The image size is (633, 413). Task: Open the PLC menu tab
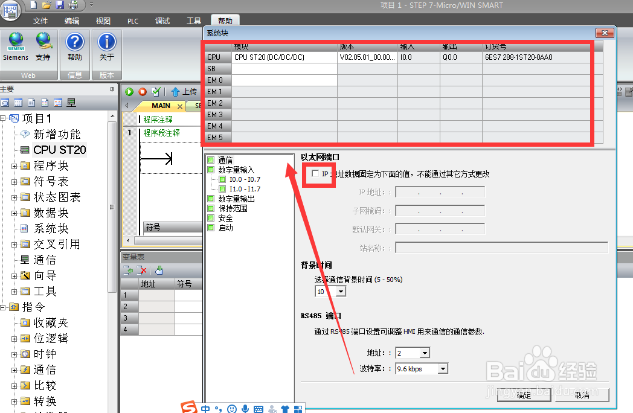coord(133,21)
